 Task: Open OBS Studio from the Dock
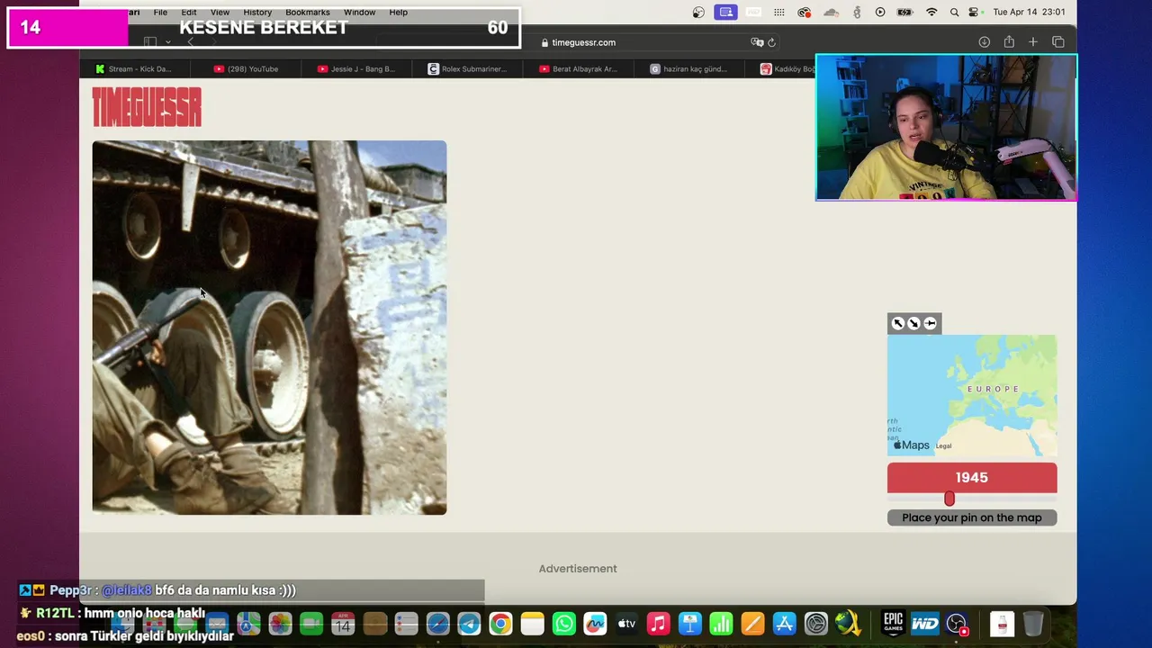(x=957, y=624)
